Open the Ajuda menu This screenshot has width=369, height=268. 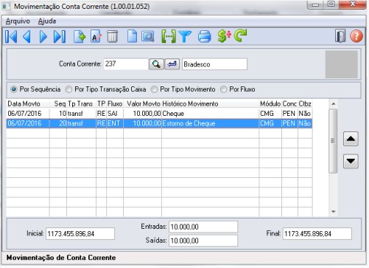47,21
